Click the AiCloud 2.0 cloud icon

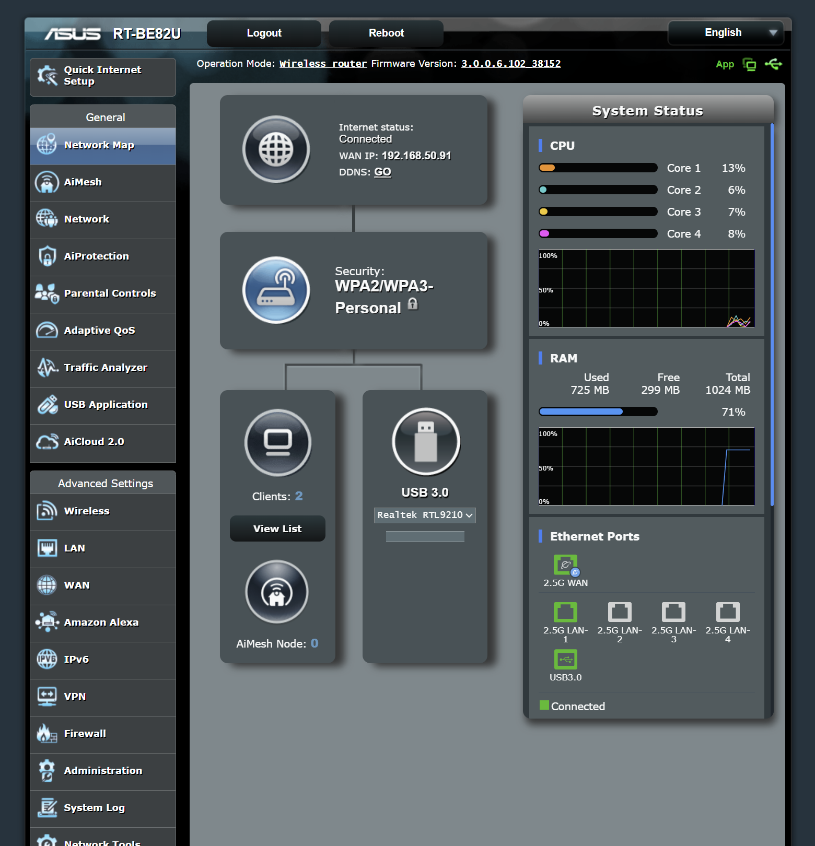click(47, 442)
